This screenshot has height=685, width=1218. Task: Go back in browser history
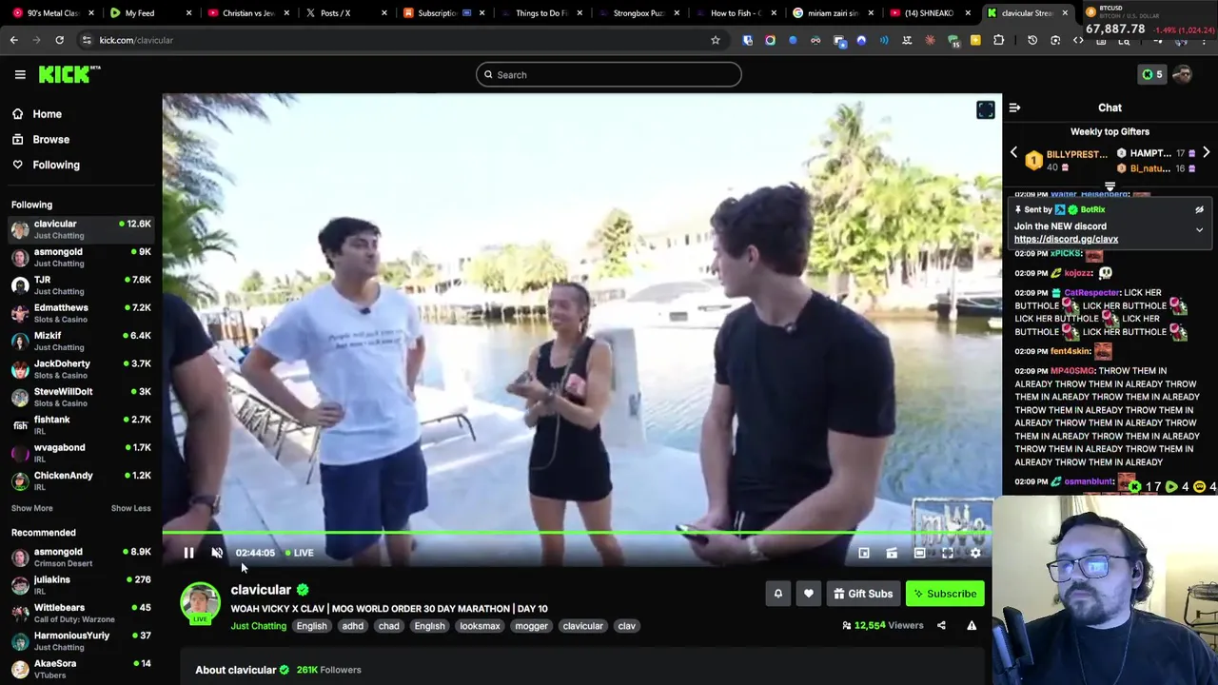(13, 40)
